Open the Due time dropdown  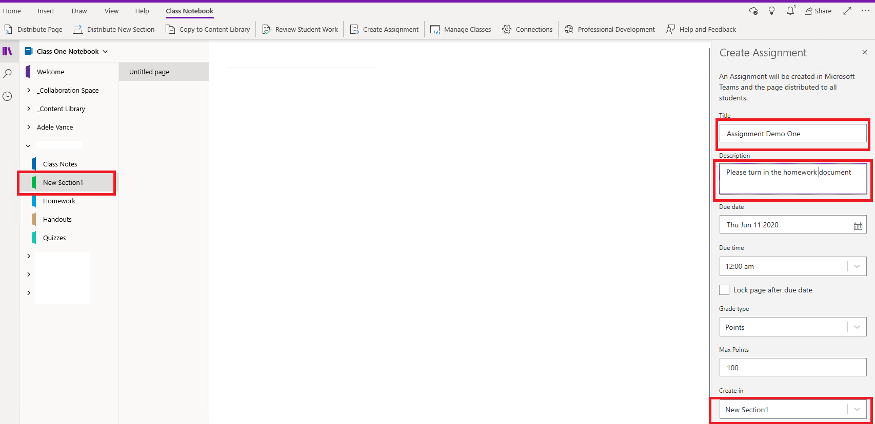793,266
